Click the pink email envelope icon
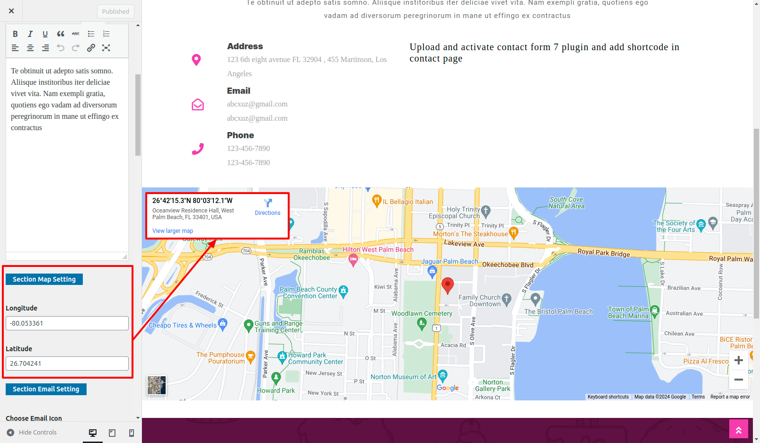760x443 pixels. pos(198,104)
